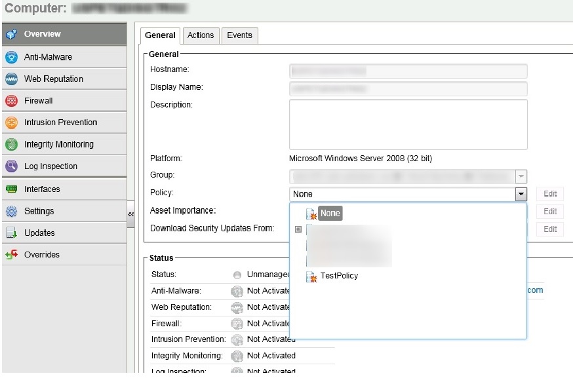Screen dimensions: 573x380
Task: Click inside the Description text box
Action: (x=408, y=124)
